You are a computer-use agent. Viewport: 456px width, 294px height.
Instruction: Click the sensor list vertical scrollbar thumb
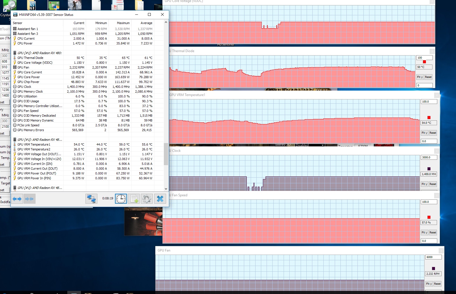point(166,154)
